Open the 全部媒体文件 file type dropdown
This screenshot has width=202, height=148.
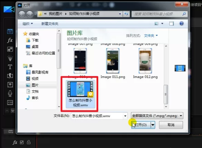[x=157, y=116]
